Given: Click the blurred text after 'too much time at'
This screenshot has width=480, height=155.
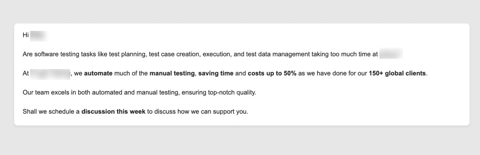Looking at the screenshot, I should click(x=391, y=54).
